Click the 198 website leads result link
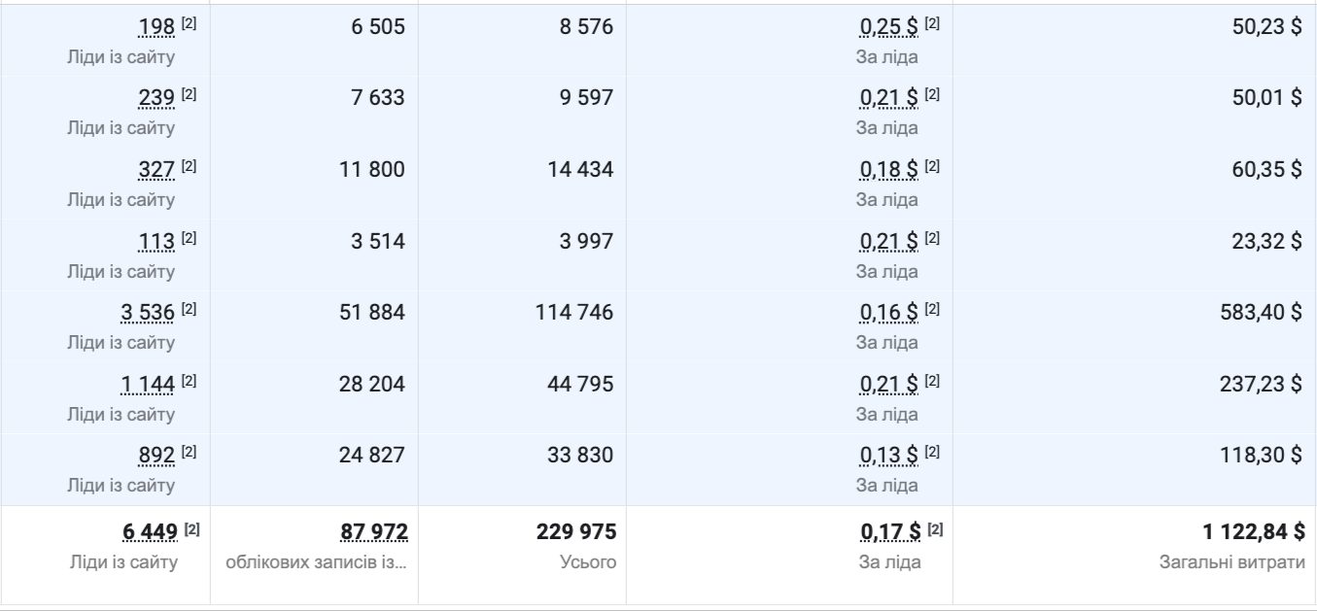Screen dimensions: 1317x611 (157, 27)
